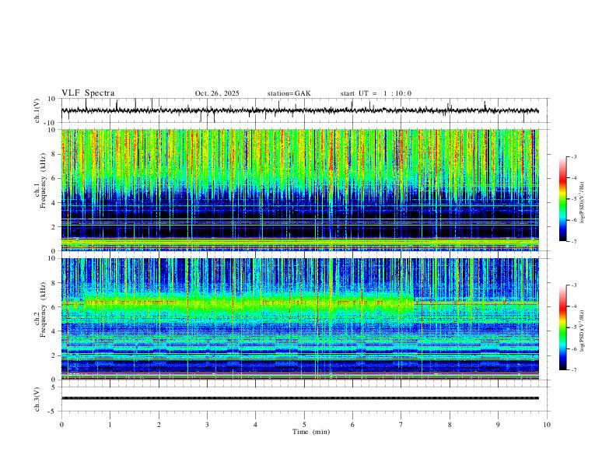Click the "0" tick on the Time axis
This screenshot has width=616, height=476.
pyautogui.click(x=61, y=425)
